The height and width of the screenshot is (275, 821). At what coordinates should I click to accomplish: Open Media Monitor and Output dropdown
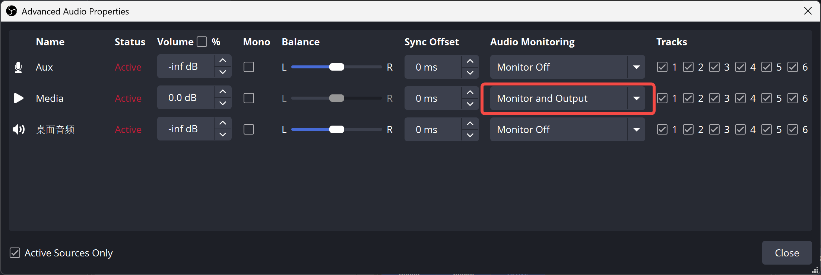pos(567,98)
